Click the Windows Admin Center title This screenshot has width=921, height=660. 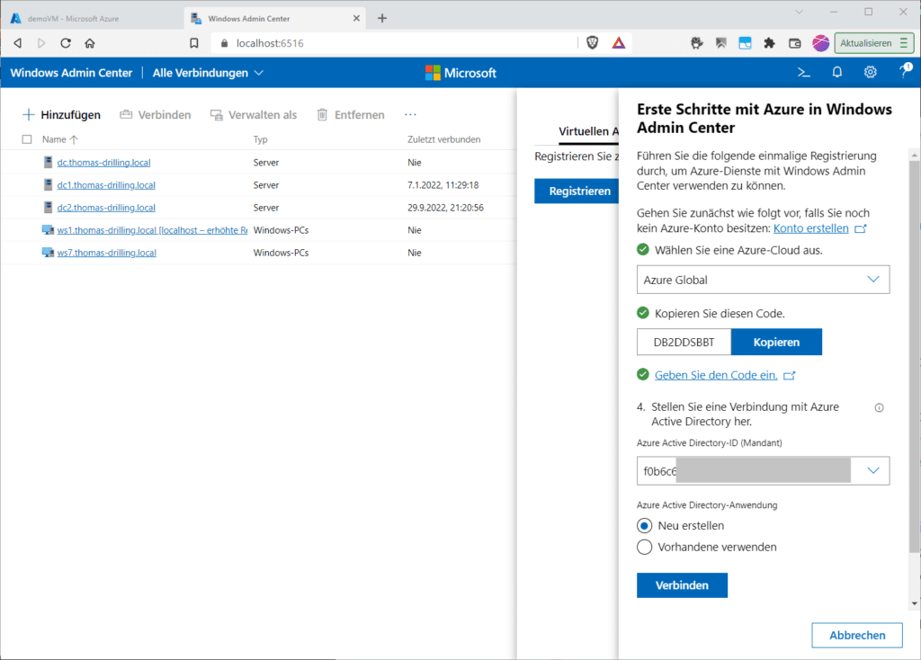point(71,73)
